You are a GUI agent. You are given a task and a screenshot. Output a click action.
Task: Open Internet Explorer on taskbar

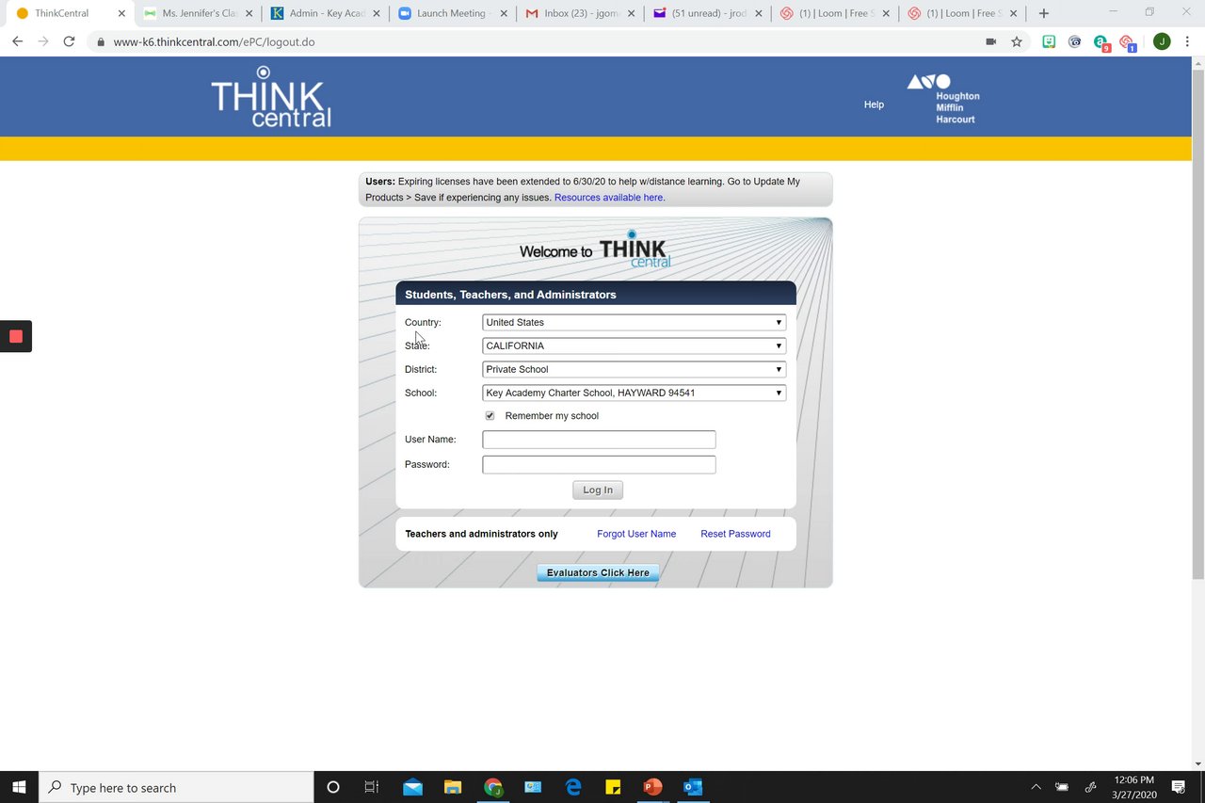[x=573, y=787]
